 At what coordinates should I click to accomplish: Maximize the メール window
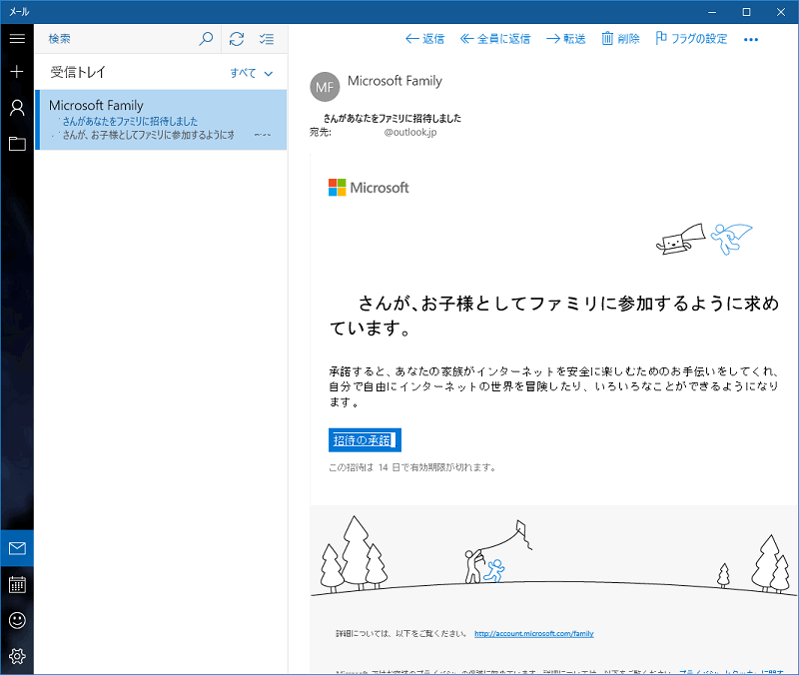[x=746, y=12]
